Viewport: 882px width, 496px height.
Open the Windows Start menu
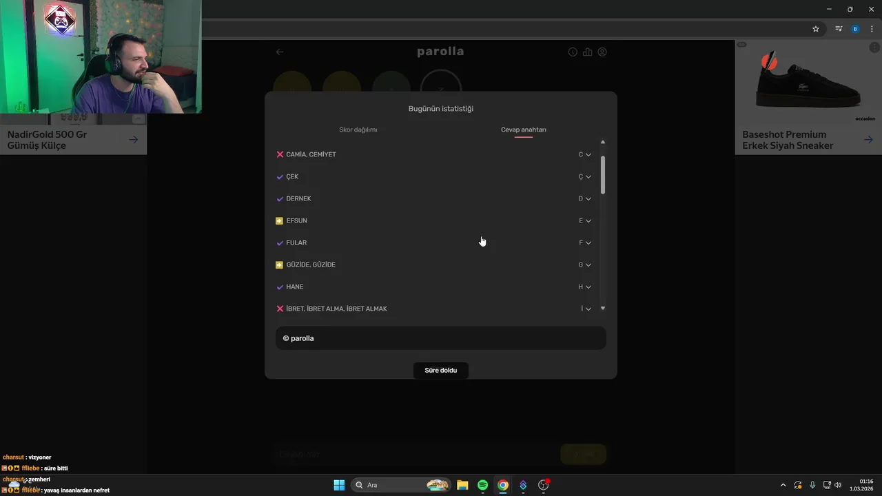[x=339, y=485]
